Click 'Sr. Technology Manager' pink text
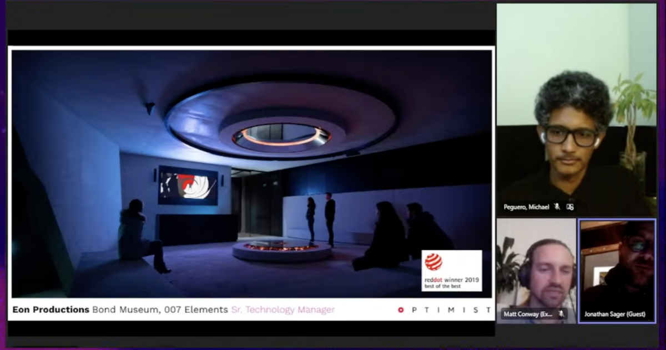666x350 pixels. [282, 310]
